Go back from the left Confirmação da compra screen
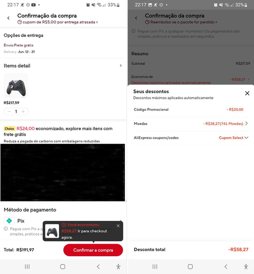 tap(9, 18)
